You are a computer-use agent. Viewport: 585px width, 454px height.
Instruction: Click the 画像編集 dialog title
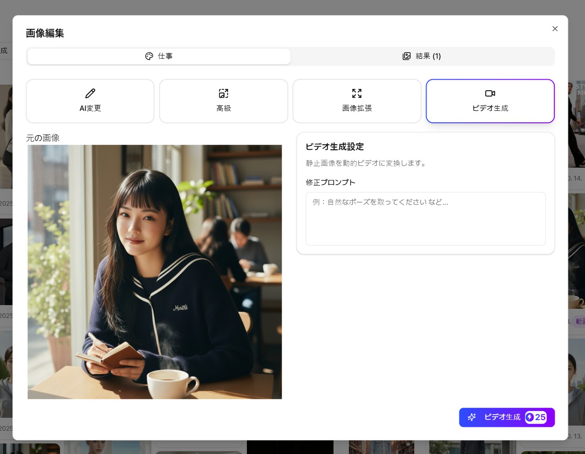[x=45, y=33]
